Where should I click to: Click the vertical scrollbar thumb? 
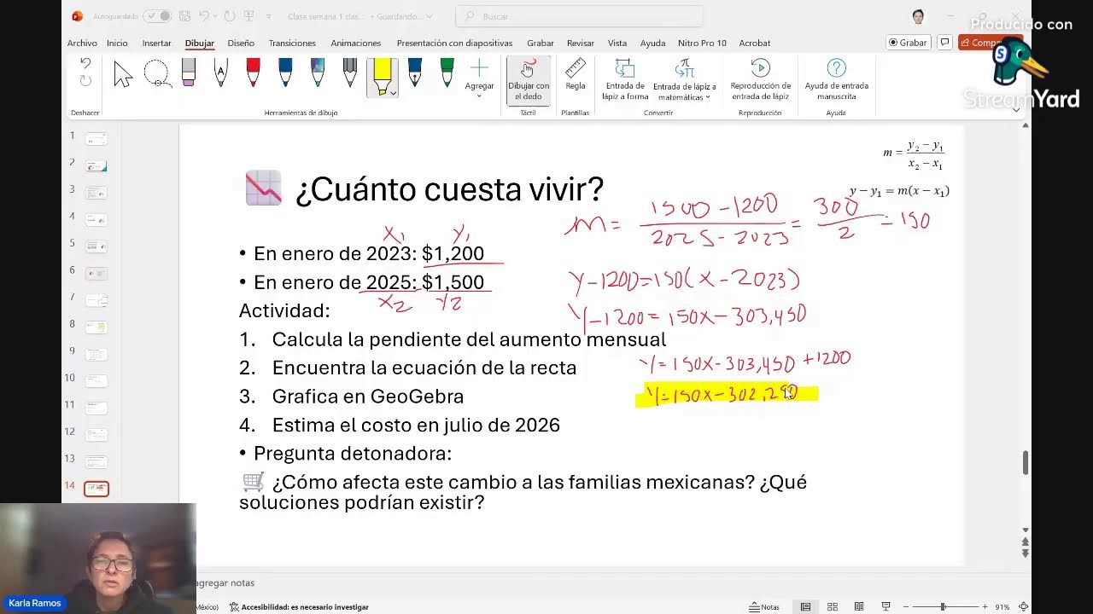(1026, 463)
